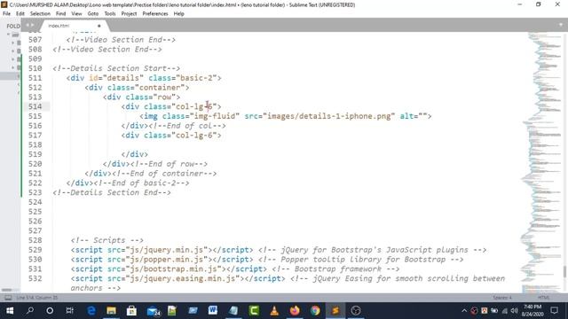Click the class="container" text
Image resolution: width=568 pixels, height=319 pixels.
(146, 88)
